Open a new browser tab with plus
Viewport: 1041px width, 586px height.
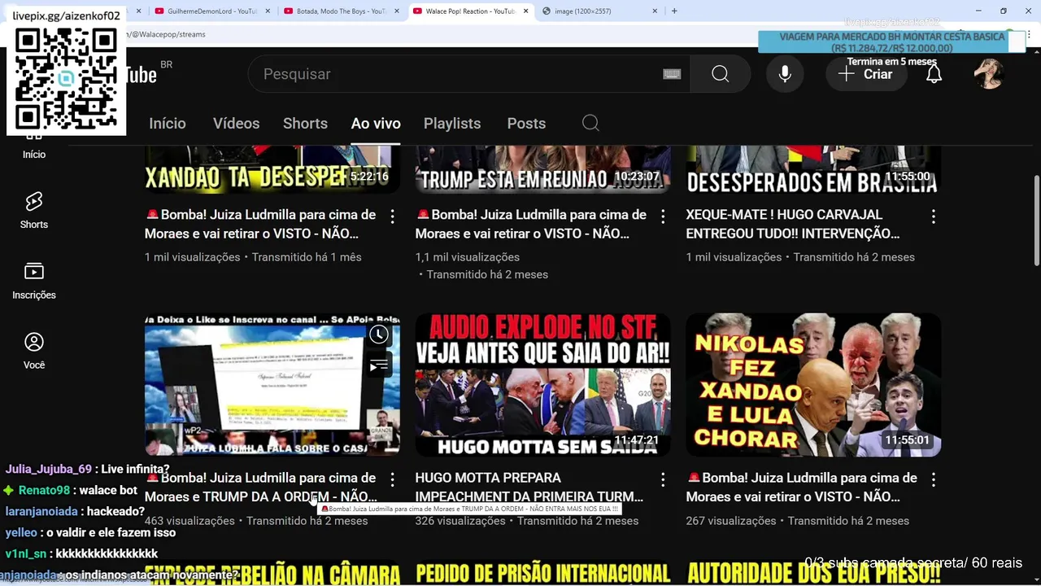tap(674, 11)
